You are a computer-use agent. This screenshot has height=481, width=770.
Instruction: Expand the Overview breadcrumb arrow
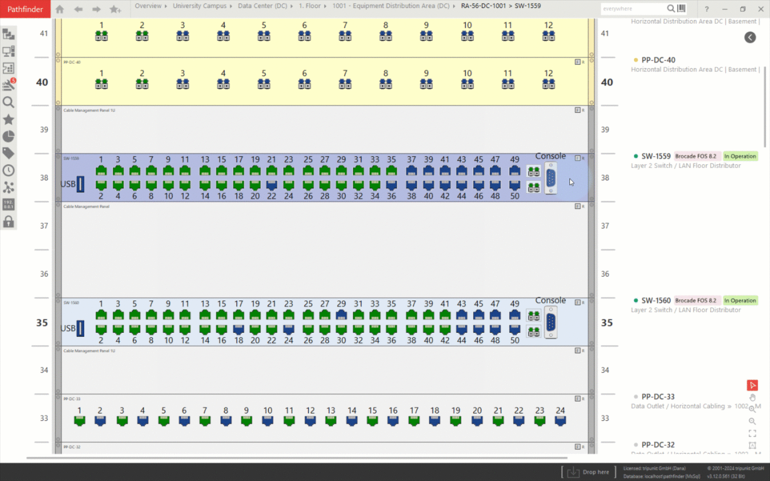166,6
